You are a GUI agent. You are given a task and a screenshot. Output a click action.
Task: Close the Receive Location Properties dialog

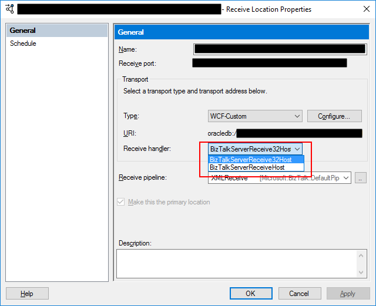pos(363,9)
